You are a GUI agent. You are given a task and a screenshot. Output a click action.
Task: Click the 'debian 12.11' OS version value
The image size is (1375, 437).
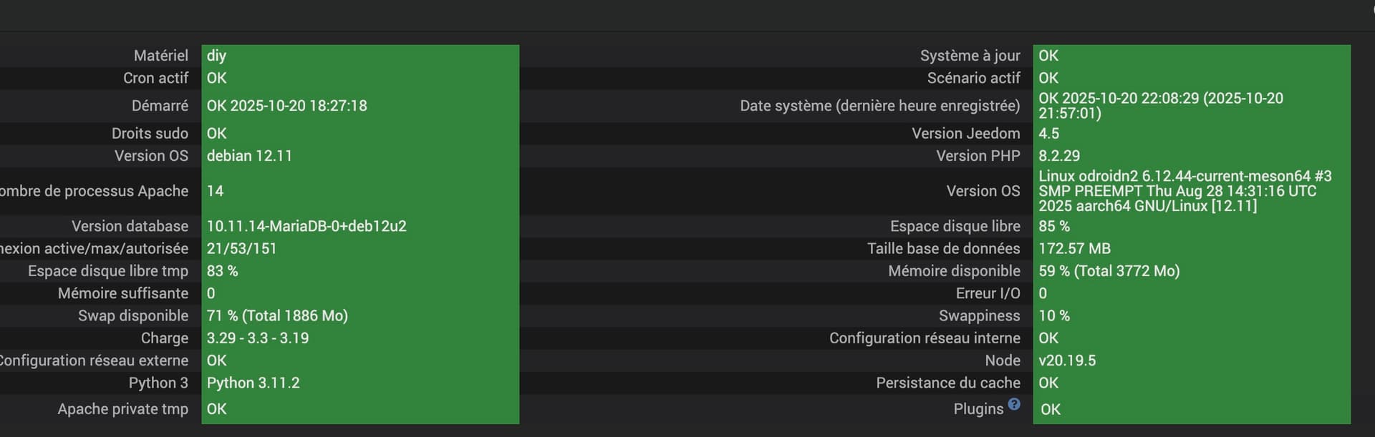[249, 156]
